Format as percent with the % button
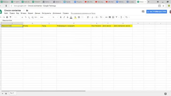 (x=26, y=17)
